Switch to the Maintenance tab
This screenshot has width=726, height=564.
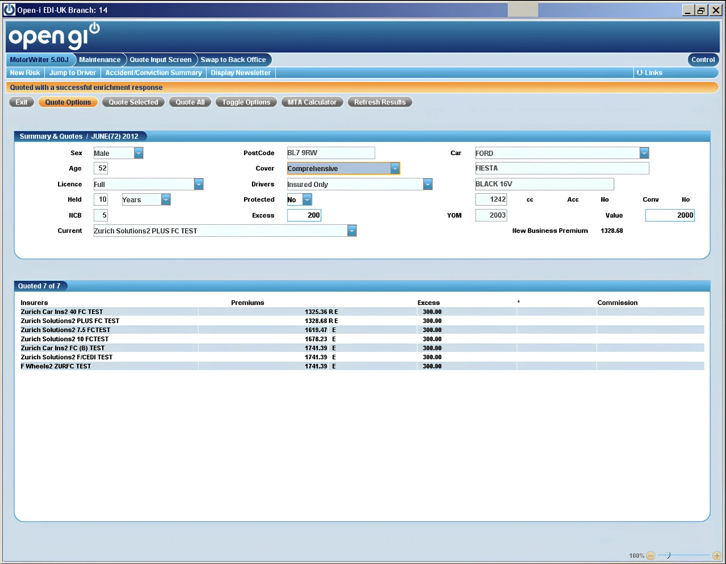coord(100,59)
